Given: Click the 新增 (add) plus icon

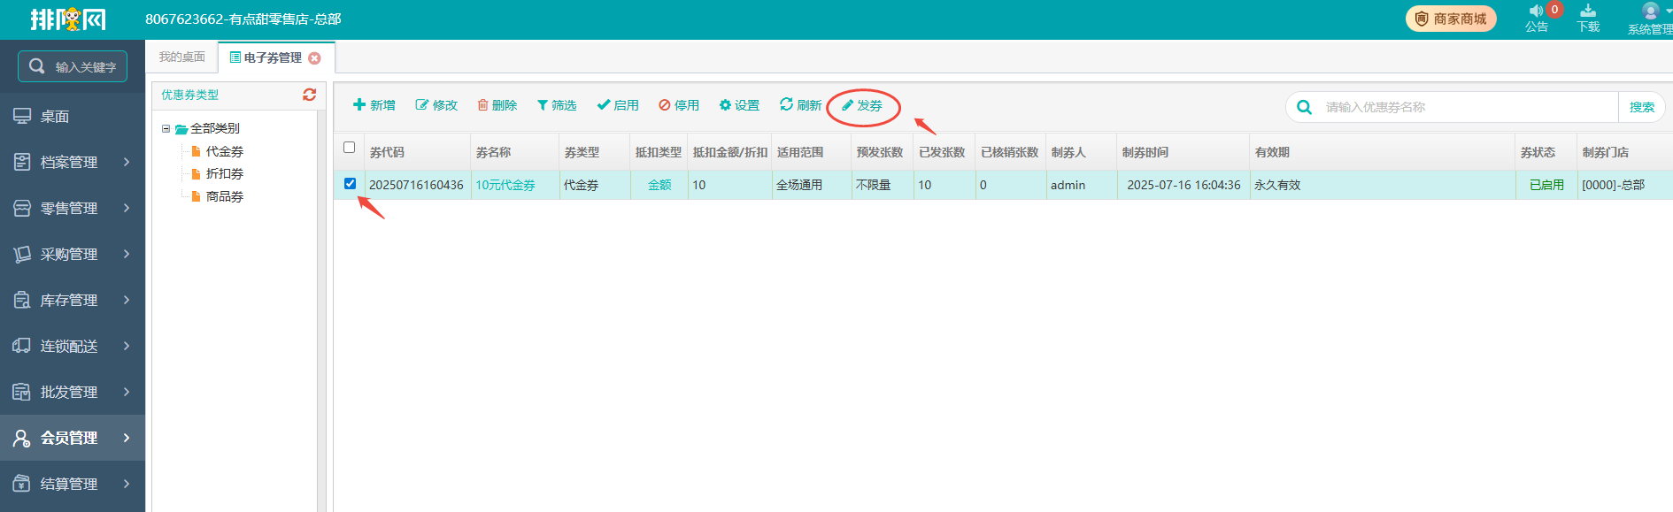Looking at the screenshot, I should pos(359,104).
